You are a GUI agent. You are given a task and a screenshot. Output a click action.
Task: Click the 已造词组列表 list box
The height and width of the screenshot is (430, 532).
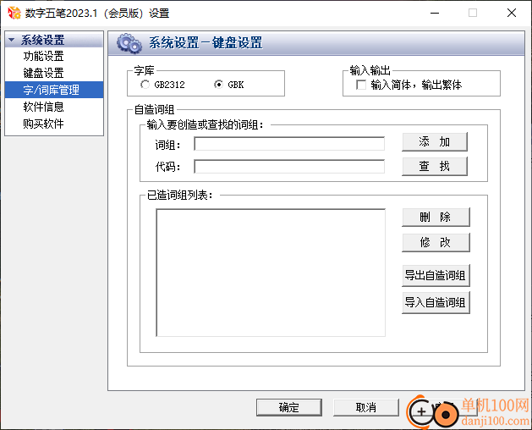[271, 273]
